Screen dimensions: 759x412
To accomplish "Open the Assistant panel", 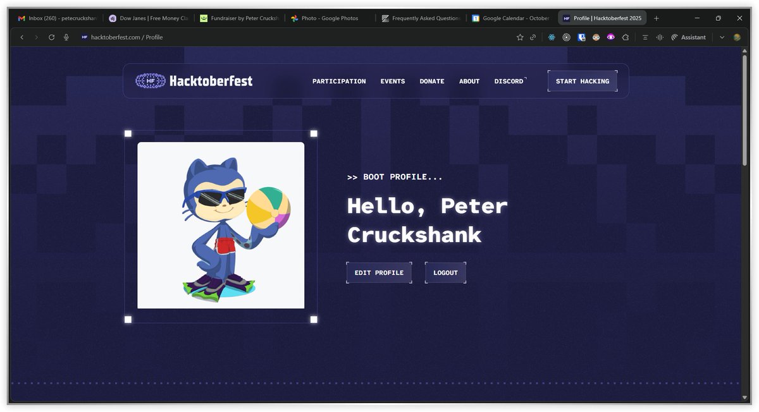I will [689, 37].
